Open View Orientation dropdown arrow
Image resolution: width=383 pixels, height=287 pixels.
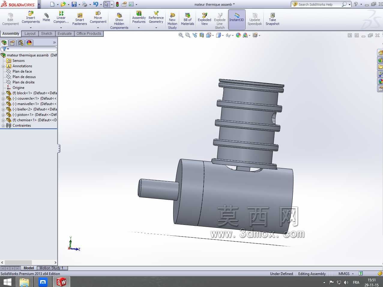pos(213,35)
